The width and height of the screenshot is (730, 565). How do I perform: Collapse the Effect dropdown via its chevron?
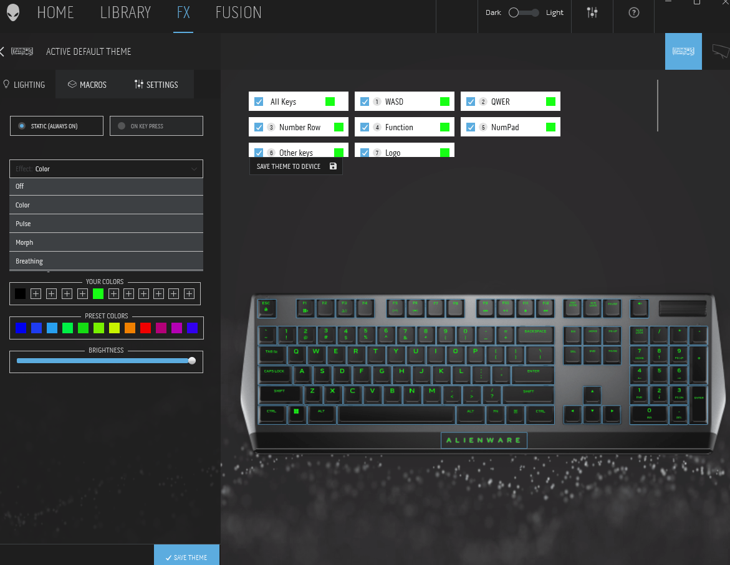[x=194, y=169]
